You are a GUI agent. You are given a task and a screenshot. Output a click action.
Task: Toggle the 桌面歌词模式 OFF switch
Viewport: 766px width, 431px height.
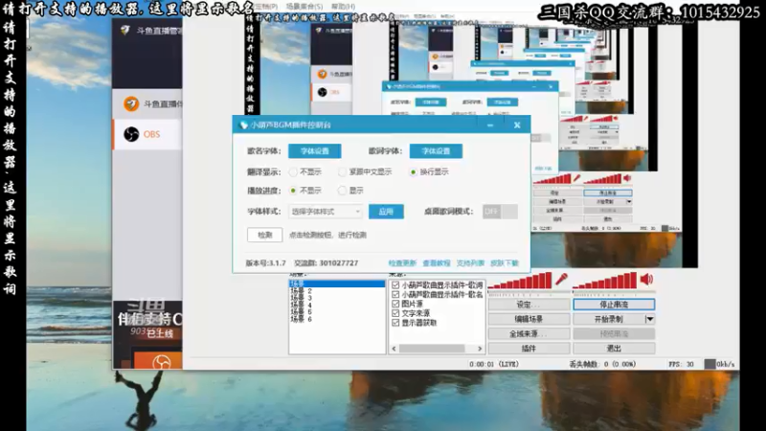click(500, 212)
